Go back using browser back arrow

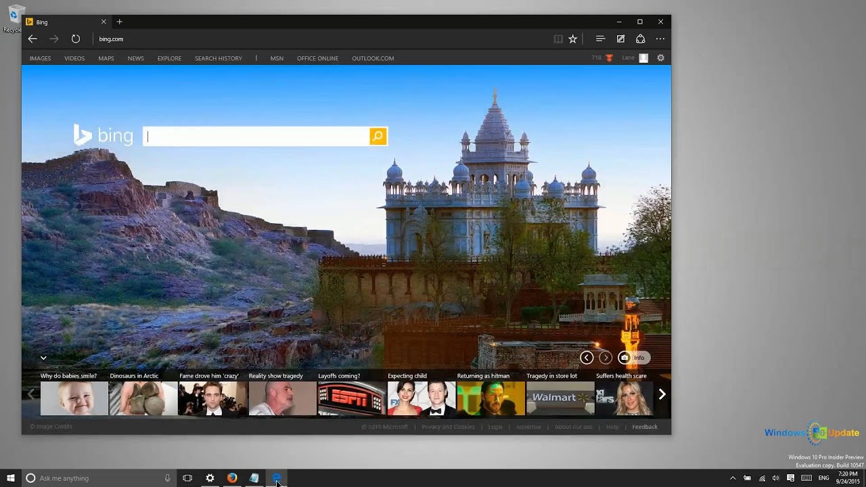32,39
